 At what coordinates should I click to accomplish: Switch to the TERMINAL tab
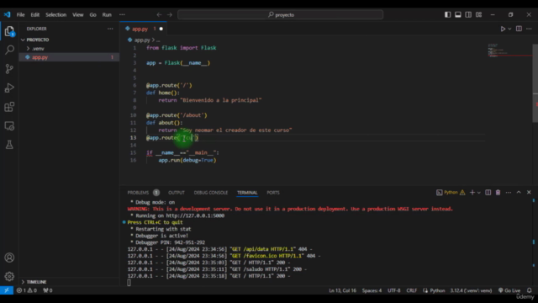(x=247, y=193)
